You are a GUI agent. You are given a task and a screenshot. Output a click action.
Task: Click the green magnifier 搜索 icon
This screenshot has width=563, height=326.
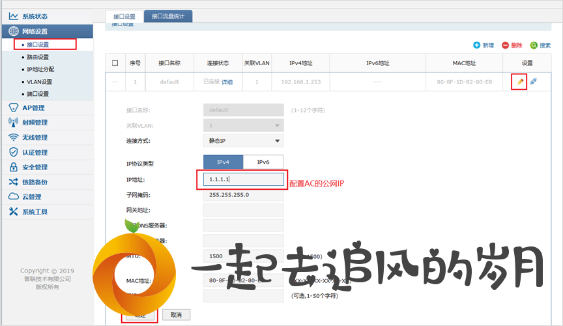(534, 45)
